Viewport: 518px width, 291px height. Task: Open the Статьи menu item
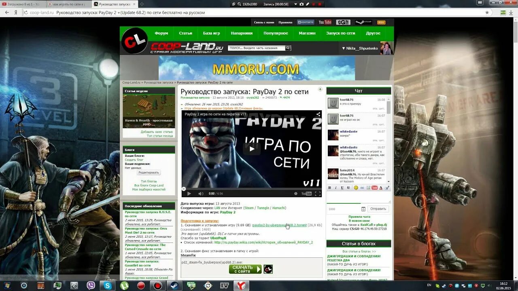tap(185, 33)
